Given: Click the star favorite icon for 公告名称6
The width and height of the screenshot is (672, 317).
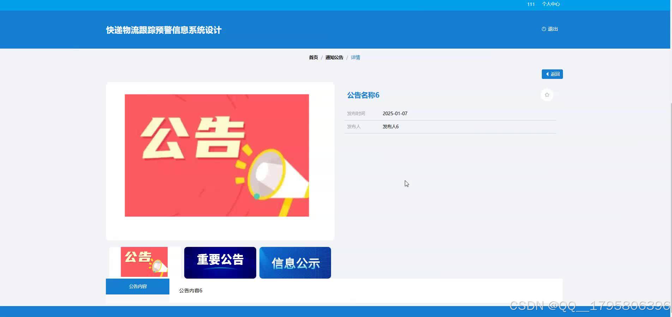Looking at the screenshot, I should 547,95.
